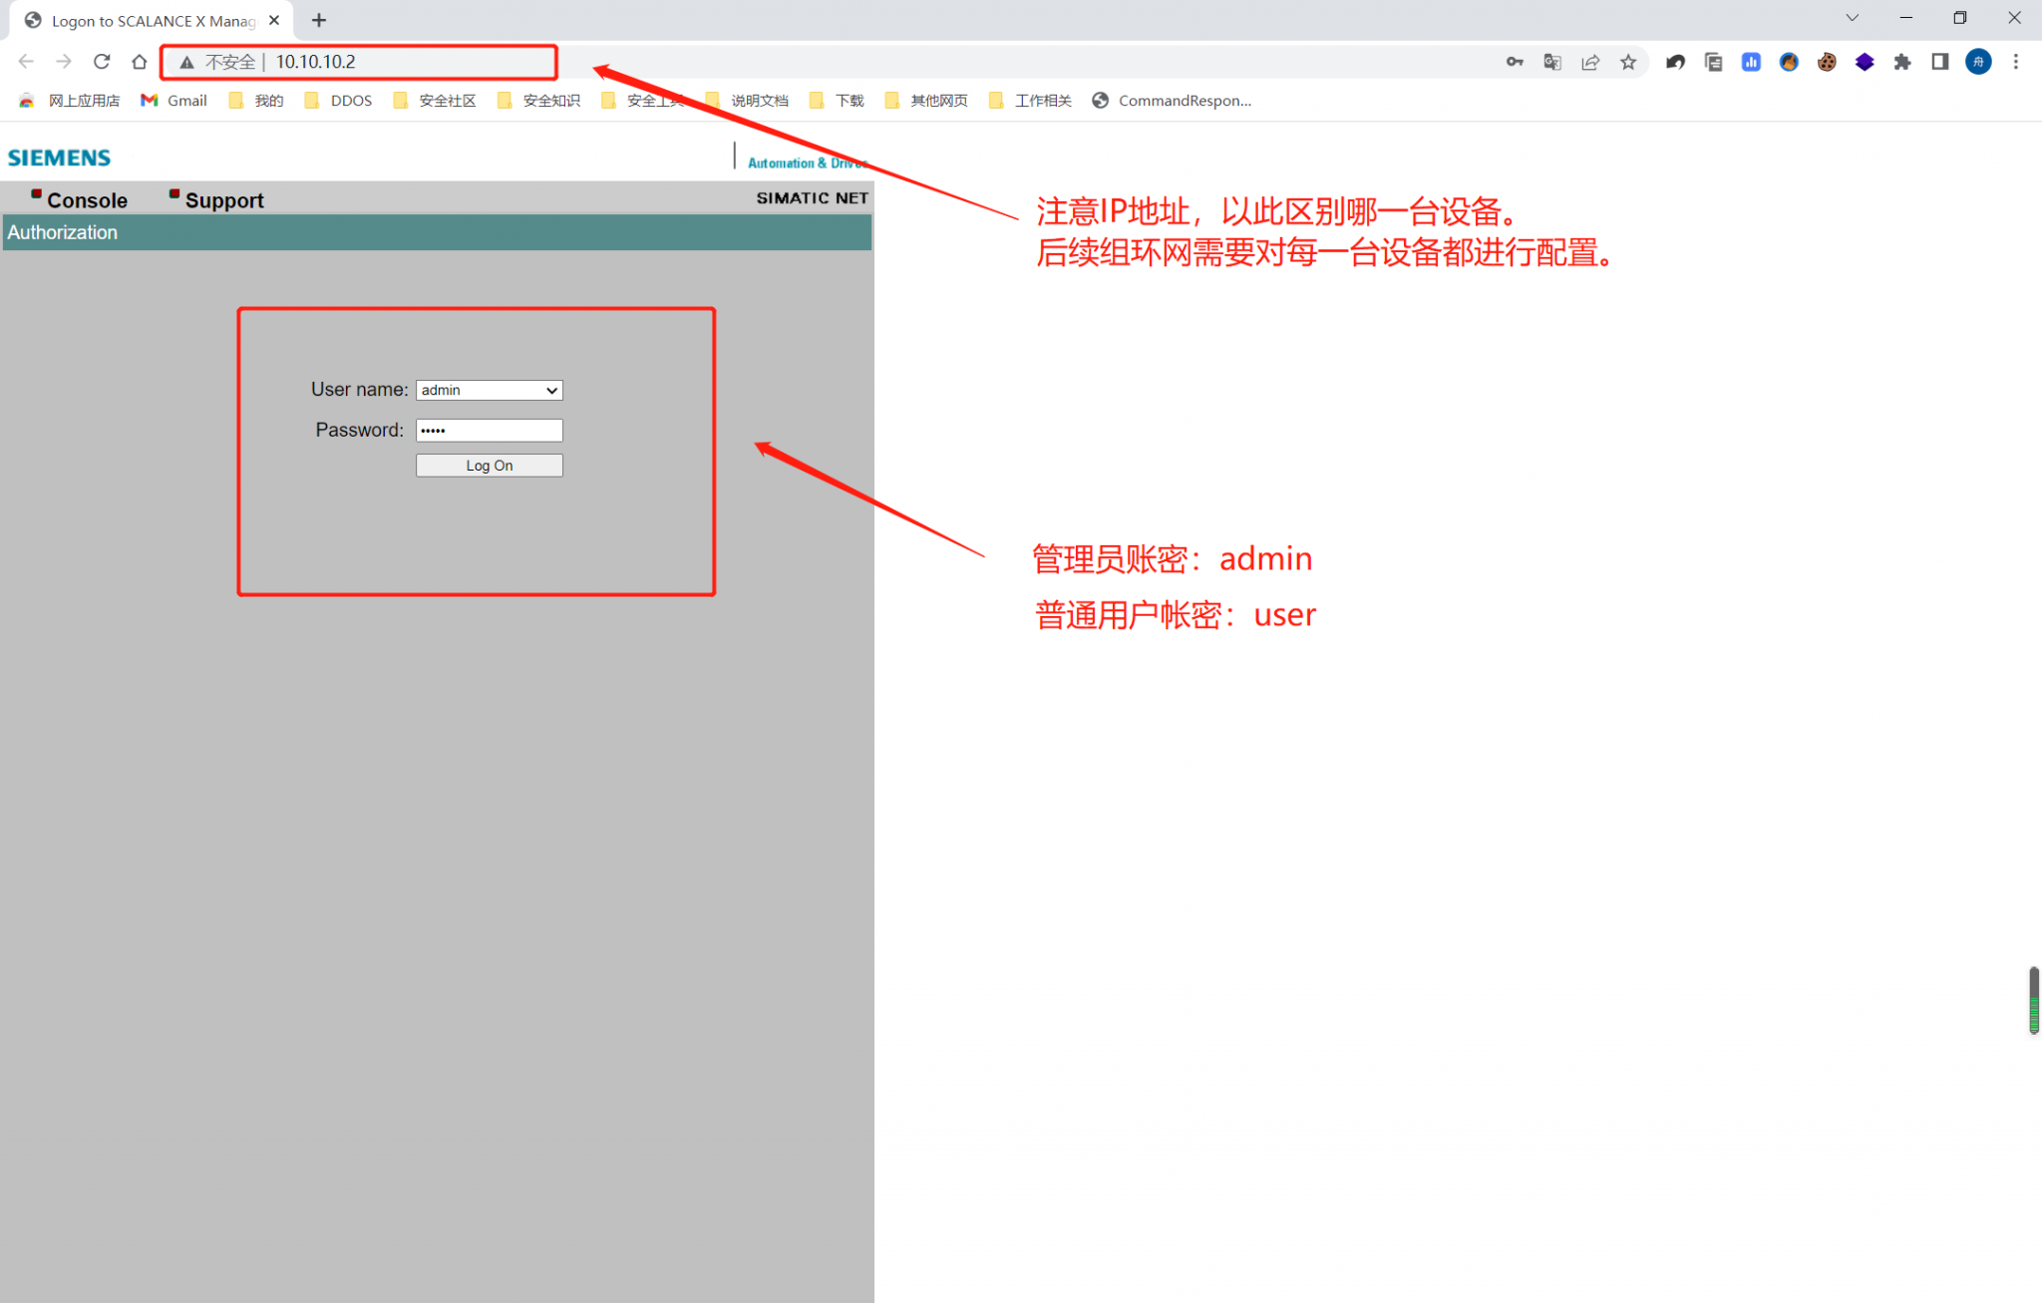The height and width of the screenshot is (1303, 2042).
Task: Open the Chrome three-dot menu
Action: click(x=2016, y=62)
